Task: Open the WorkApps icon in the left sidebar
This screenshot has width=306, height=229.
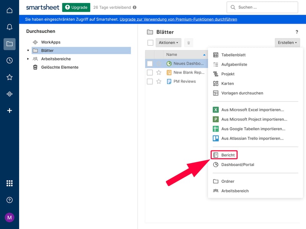Action: click(x=10, y=94)
